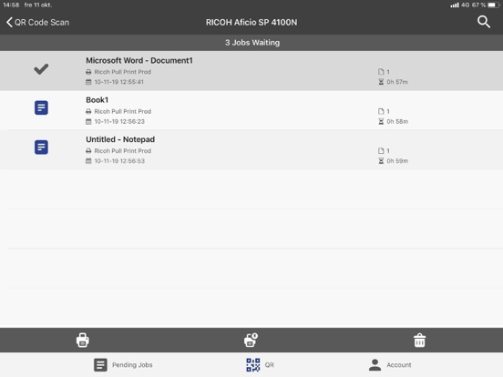Viewport: 503px width, 377px height.
Task: Click the printer icon in Book1 row
Action: pos(88,112)
